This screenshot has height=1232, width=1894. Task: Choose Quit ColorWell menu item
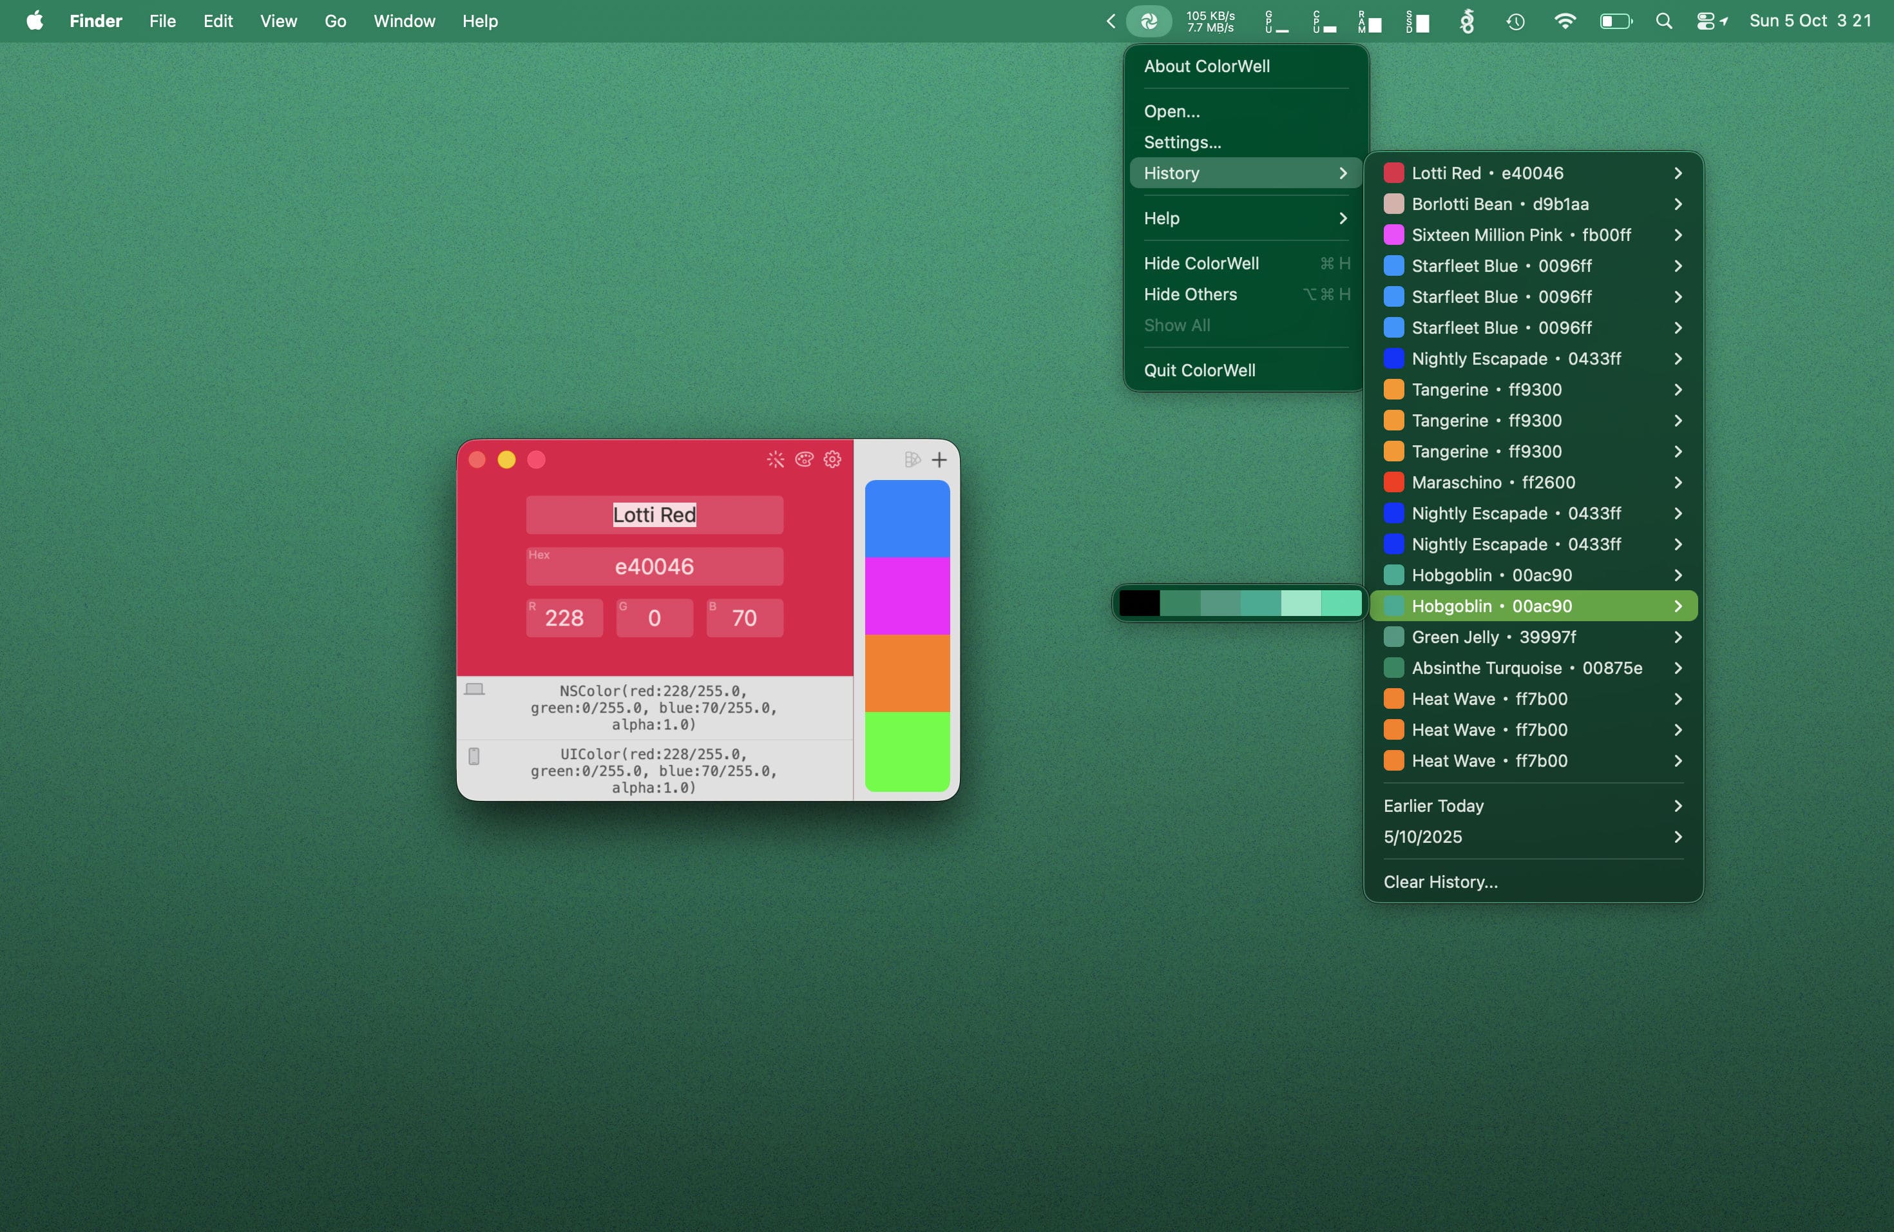tap(1200, 370)
